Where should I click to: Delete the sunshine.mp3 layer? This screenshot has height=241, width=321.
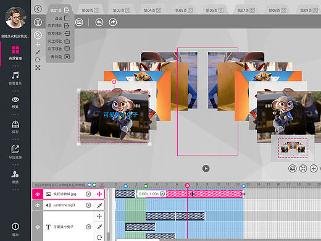click(88, 205)
